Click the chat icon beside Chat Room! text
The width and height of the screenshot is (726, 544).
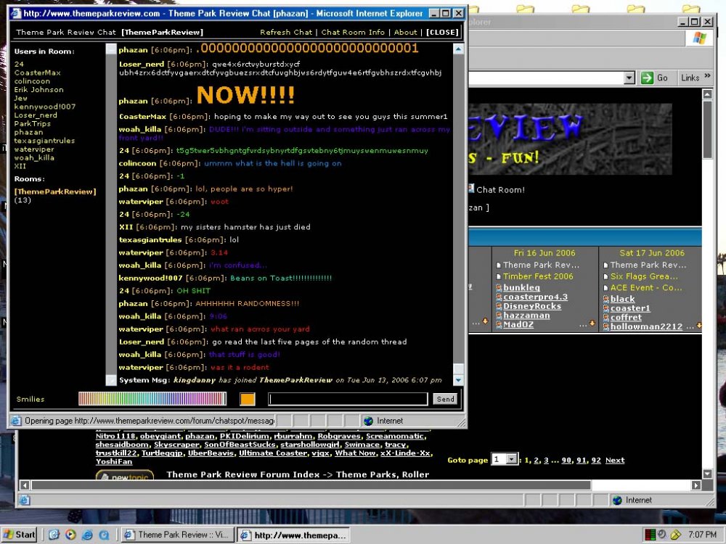470,189
